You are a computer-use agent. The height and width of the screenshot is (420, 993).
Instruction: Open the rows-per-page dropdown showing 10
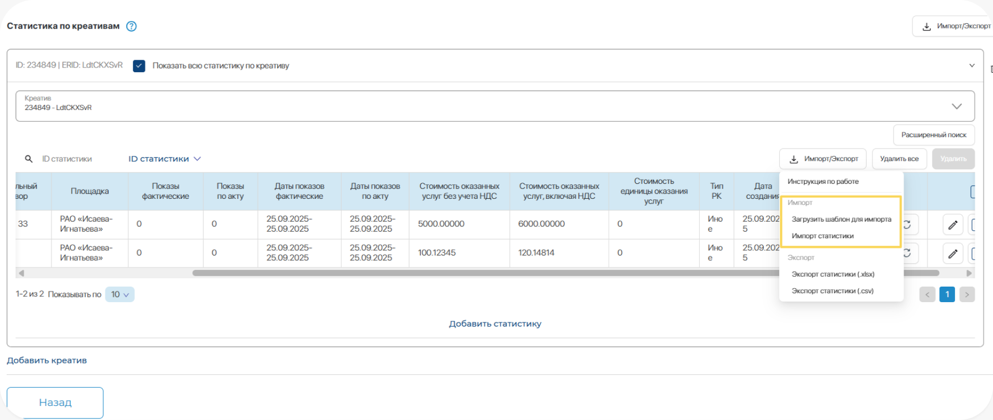tap(120, 294)
